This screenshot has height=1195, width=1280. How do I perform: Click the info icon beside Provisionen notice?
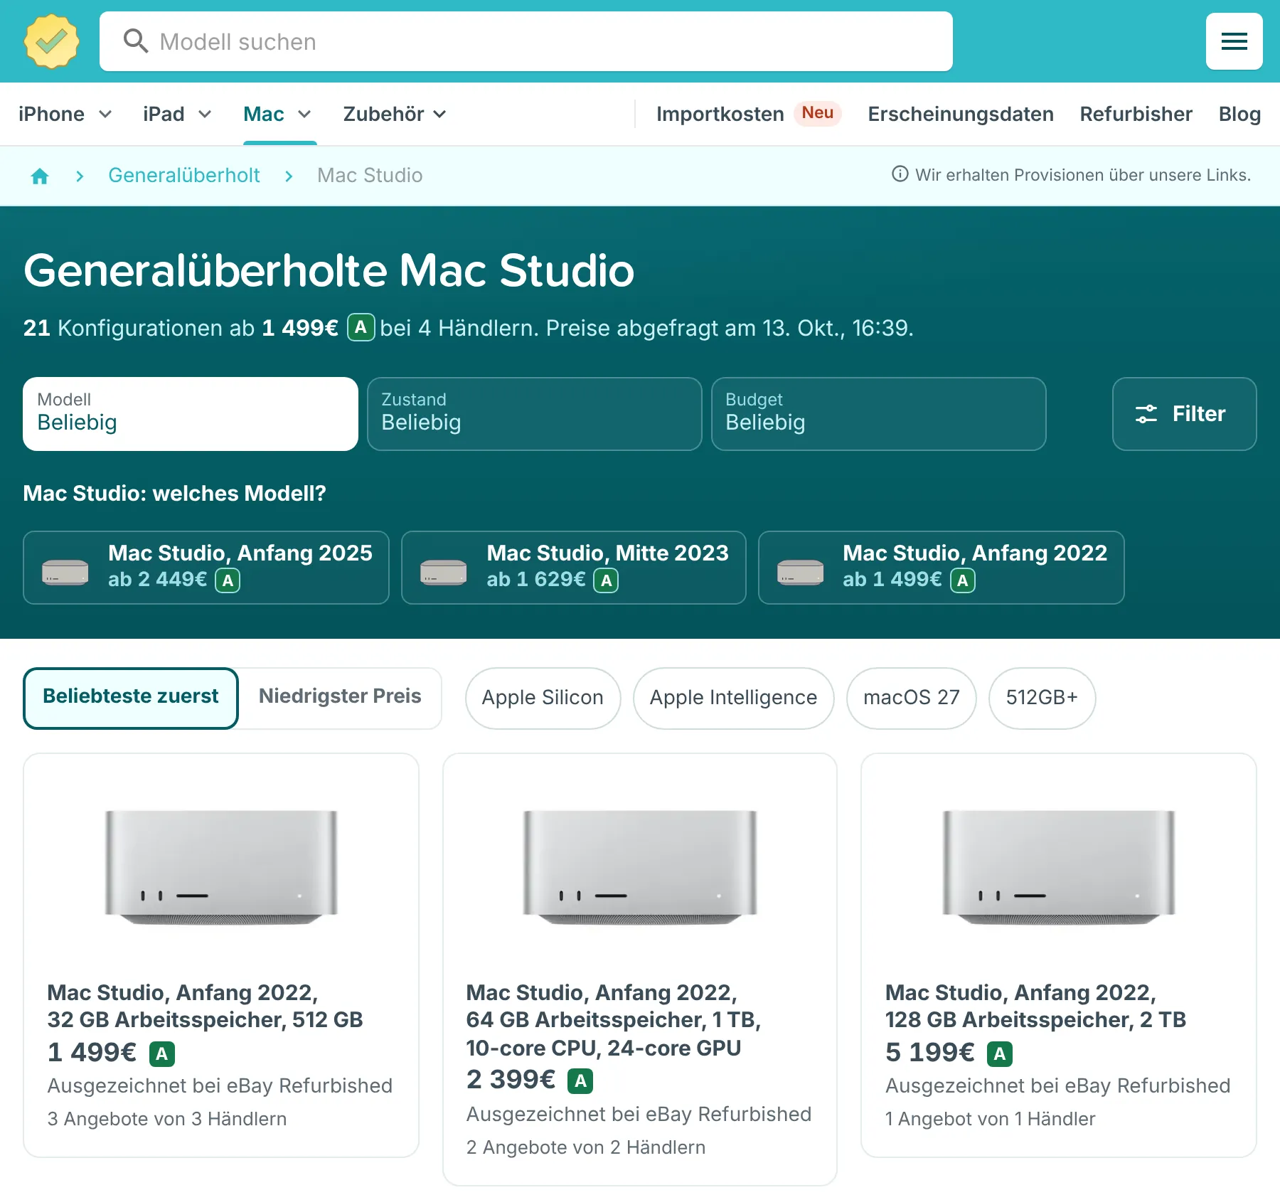[x=900, y=174]
